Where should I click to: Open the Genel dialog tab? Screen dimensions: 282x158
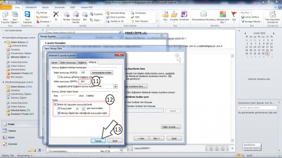coord(54,62)
